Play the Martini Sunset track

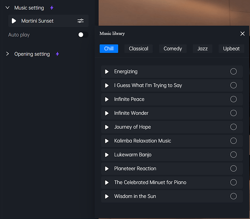pyautogui.click(x=14, y=21)
